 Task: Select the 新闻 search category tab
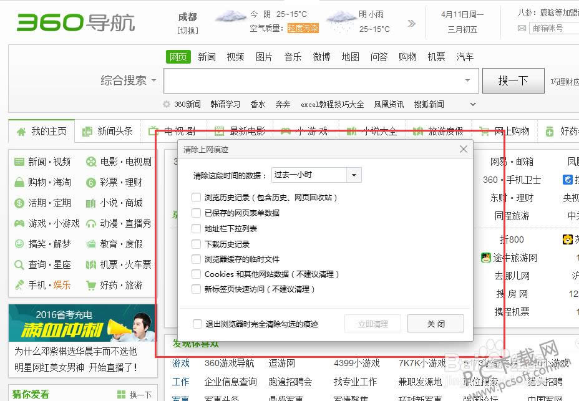point(207,57)
